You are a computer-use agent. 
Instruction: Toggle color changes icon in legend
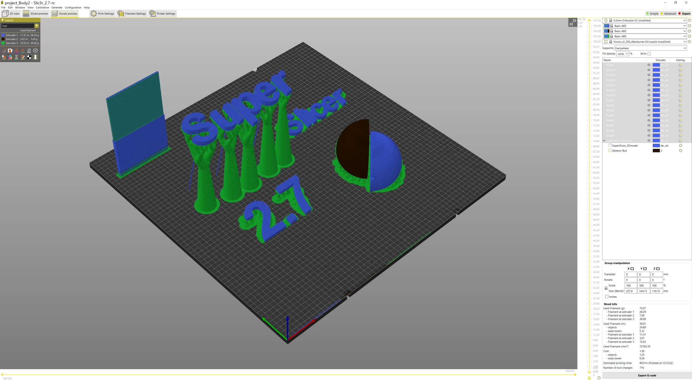[10, 57]
